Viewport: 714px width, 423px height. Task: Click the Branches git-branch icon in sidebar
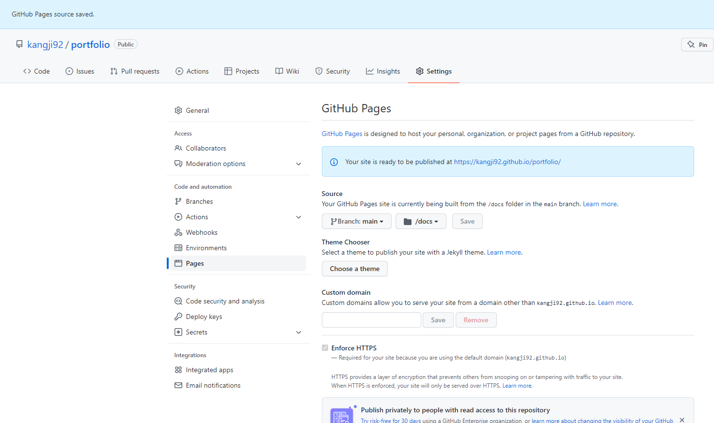coord(178,201)
